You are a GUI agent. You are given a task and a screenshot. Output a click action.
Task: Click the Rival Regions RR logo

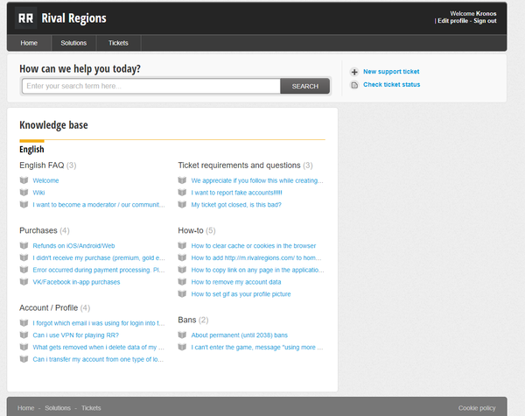25,18
